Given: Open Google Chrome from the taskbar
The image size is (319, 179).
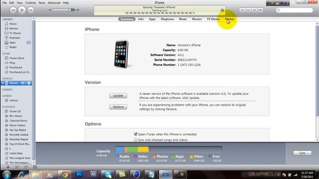Looking at the screenshot, I should (64, 175).
